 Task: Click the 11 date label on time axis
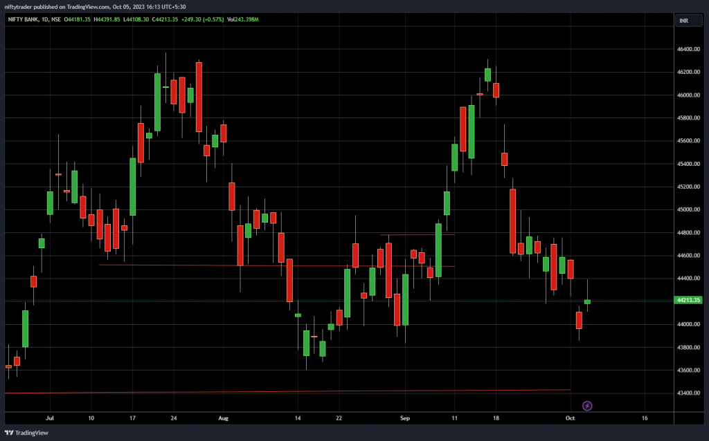(x=454, y=418)
